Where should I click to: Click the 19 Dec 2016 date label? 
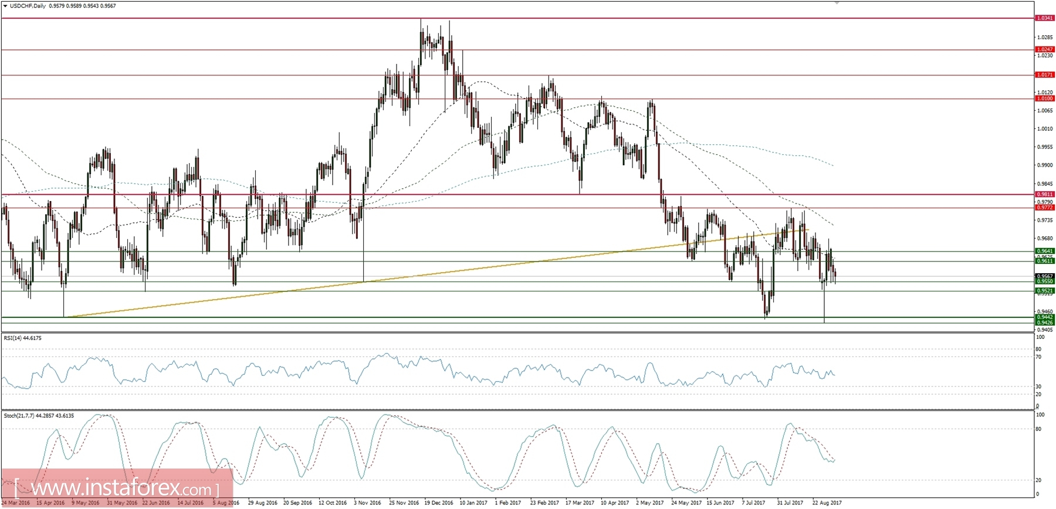[439, 503]
